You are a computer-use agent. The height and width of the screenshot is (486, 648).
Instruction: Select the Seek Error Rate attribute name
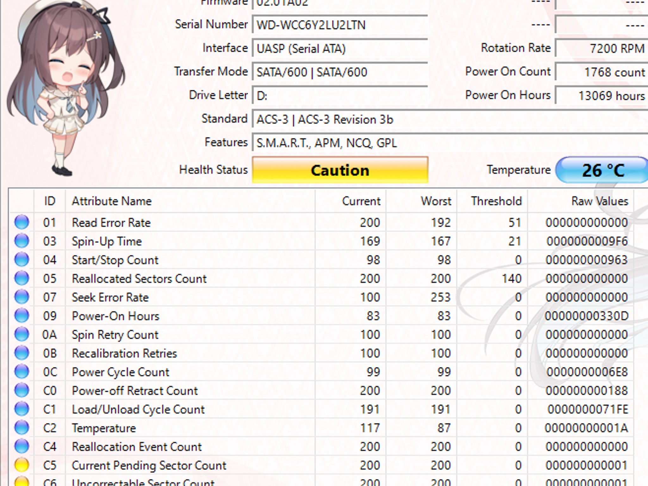pos(110,297)
